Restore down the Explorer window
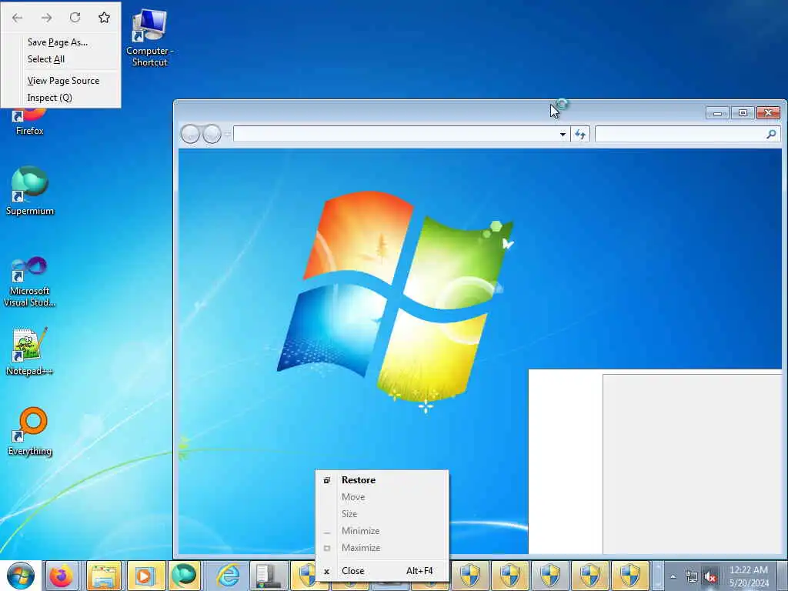 (743, 112)
